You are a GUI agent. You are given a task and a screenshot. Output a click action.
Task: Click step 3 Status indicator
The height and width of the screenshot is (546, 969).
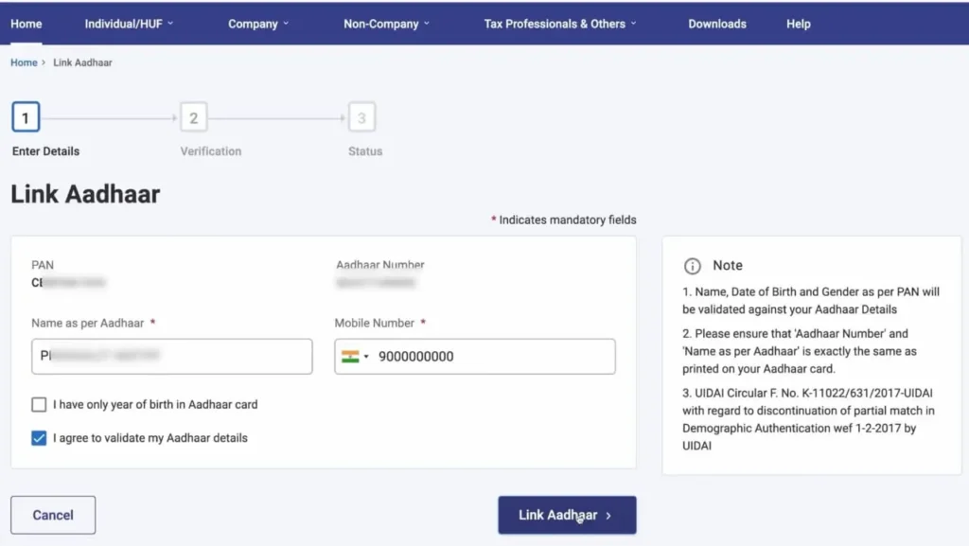tap(361, 118)
